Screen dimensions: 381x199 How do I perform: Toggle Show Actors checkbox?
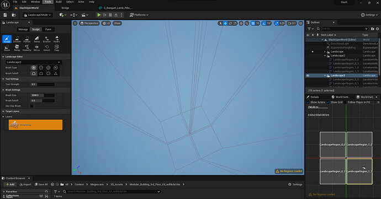click(308, 102)
